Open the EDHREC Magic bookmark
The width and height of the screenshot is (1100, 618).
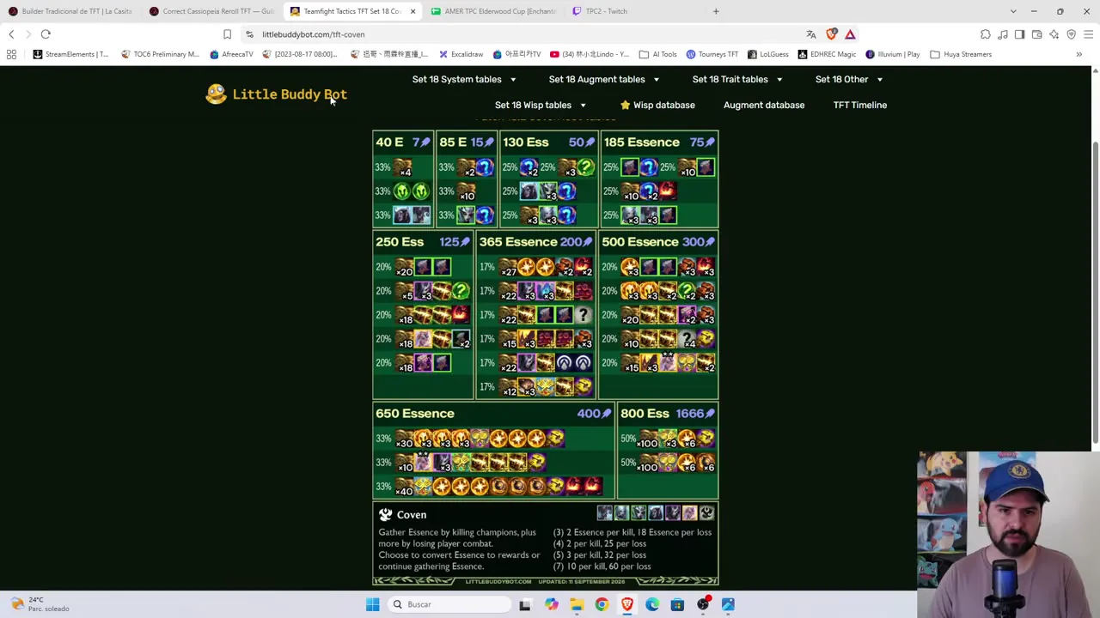pyautogui.click(x=827, y=54)
